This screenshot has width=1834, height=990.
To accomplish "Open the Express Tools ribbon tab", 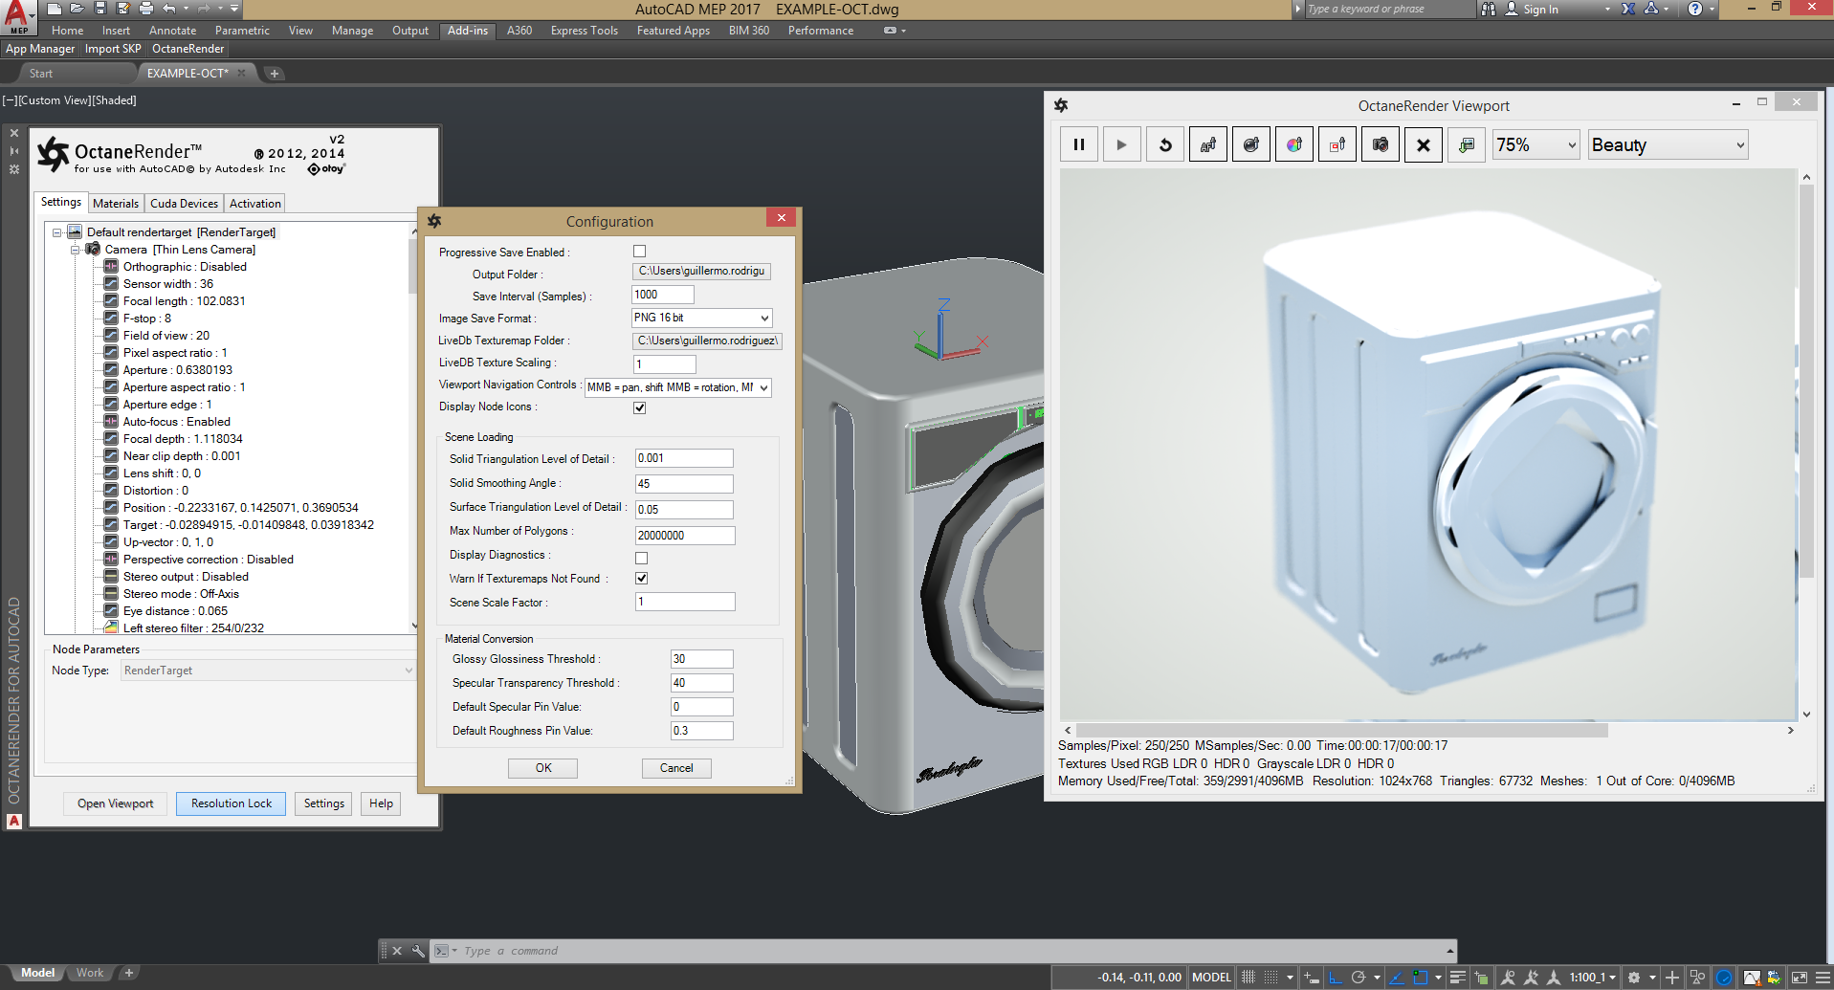I will (584, 31).
